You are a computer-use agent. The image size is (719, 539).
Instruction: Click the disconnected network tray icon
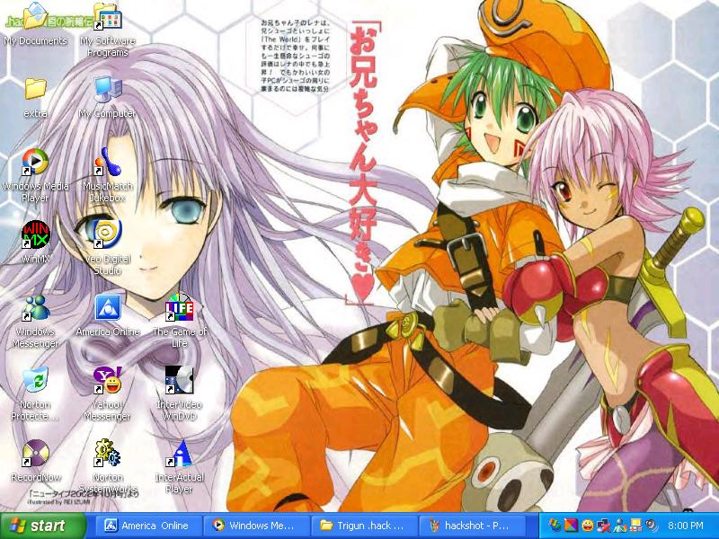tap(603, 526)
